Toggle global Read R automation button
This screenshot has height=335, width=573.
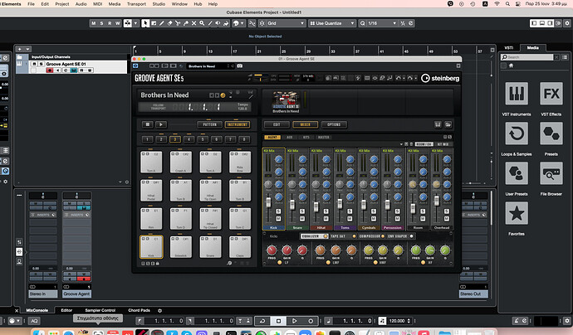[110, 23]
